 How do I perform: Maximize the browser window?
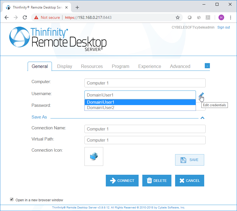[217, 4]
